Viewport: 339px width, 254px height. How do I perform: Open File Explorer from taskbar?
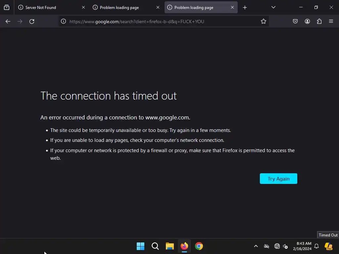tap(170, 246)
